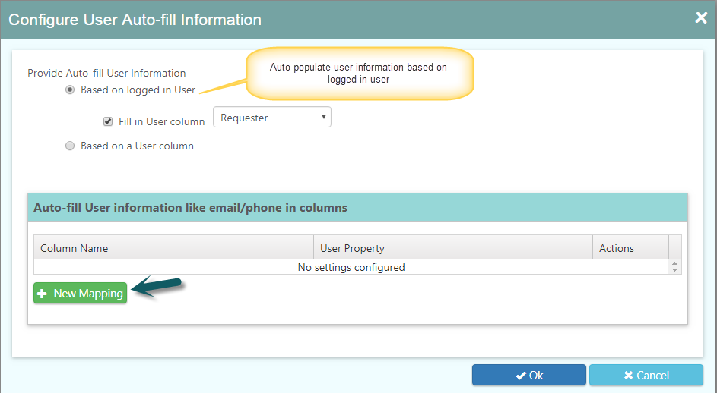The width and height of the screenshot is (717, 393).
Task: Click the Ok button
Action: pos(529,376)
